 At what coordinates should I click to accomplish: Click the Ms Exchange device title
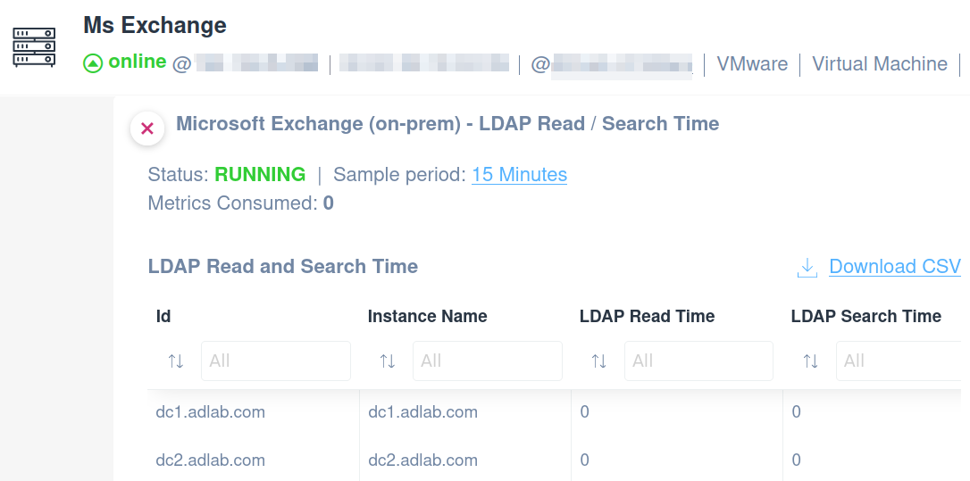click(x=155, y=25)
